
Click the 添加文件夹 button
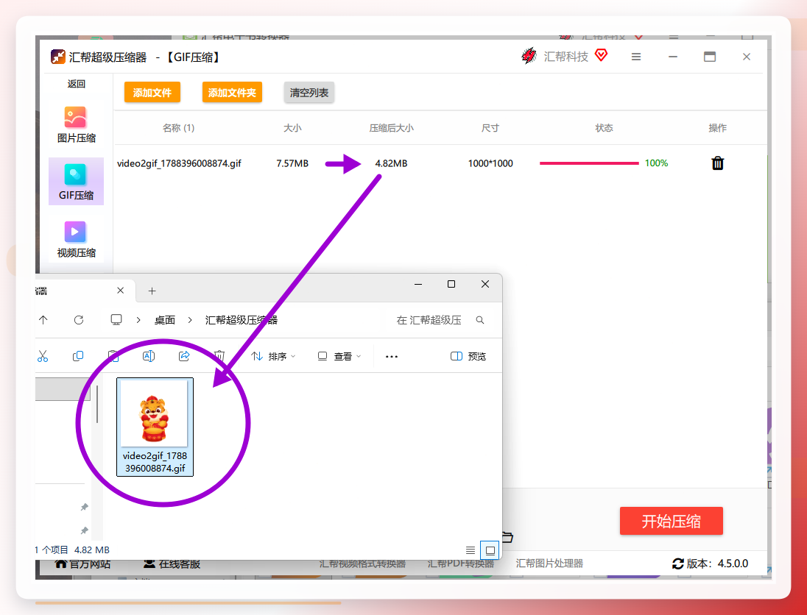[232, 93]
